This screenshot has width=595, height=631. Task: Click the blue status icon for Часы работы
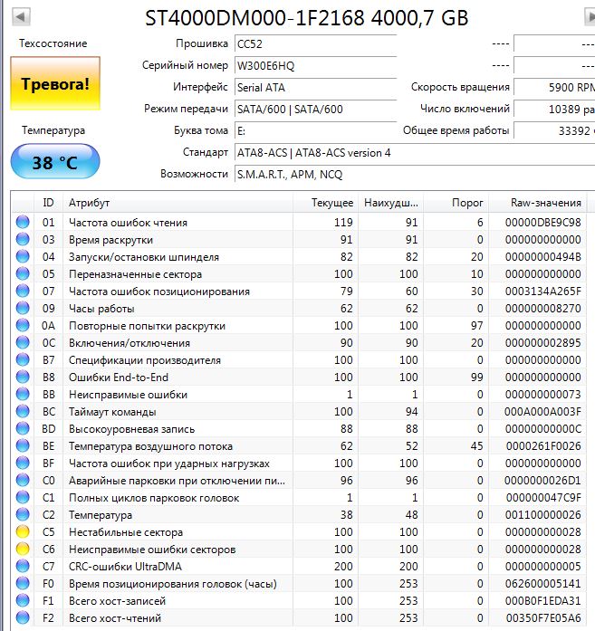(23, 309)
